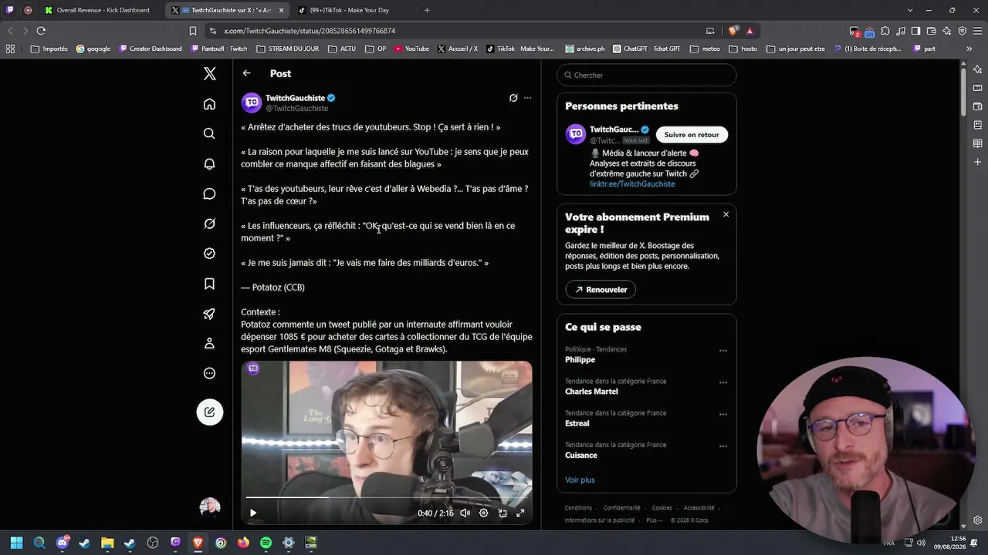The image size is (988, 555).
Task: Open linktr.ee/TwitchGauchiste link
Action: 632,184
